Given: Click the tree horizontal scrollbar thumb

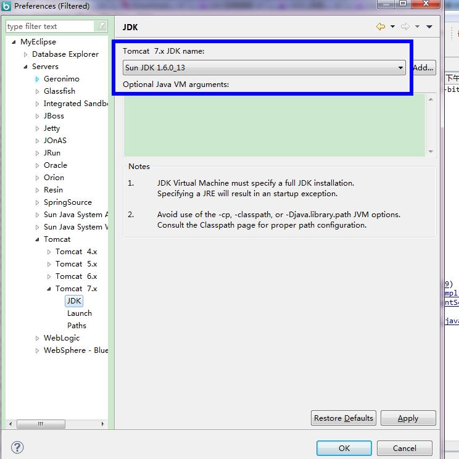Looking at the screenshot, I should [41, 424].
